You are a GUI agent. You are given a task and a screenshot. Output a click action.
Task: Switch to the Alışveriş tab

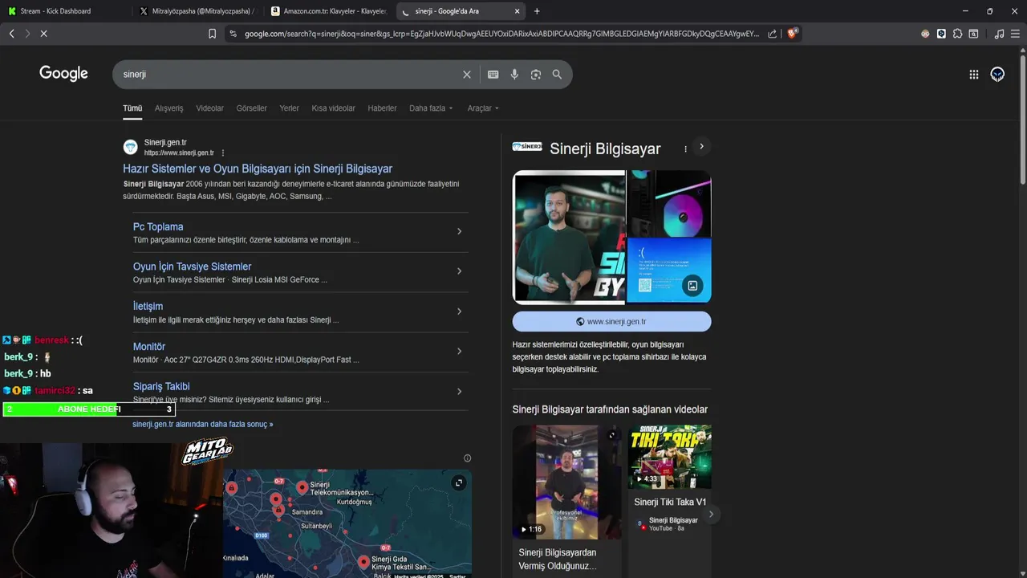pos(168,108)
